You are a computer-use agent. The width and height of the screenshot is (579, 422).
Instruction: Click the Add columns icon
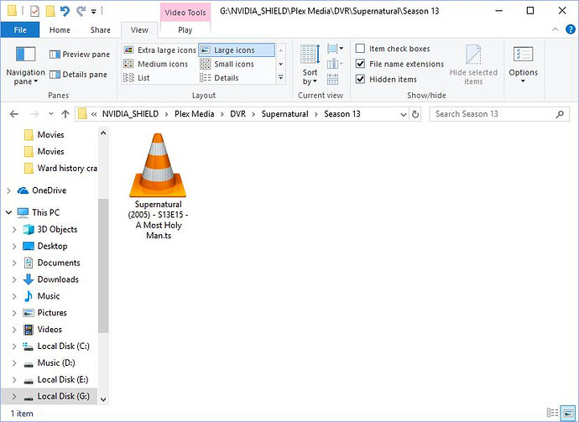[x=335, y=65]
